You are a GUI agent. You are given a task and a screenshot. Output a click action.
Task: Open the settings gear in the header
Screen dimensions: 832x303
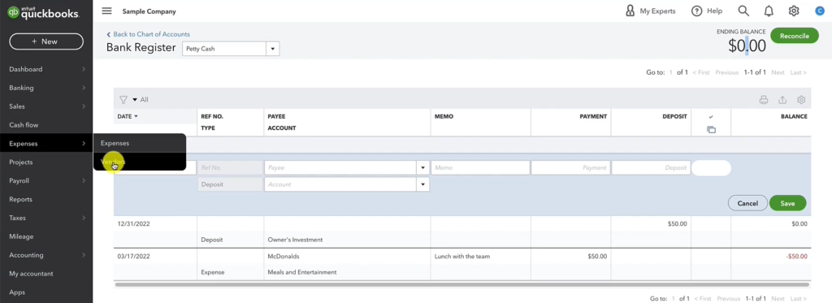click(794, 11)
